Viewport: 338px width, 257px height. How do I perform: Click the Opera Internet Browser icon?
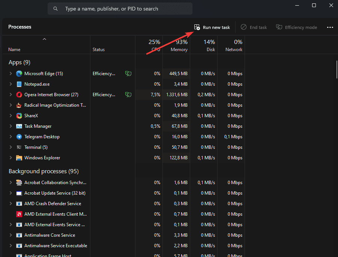point(19,95)
